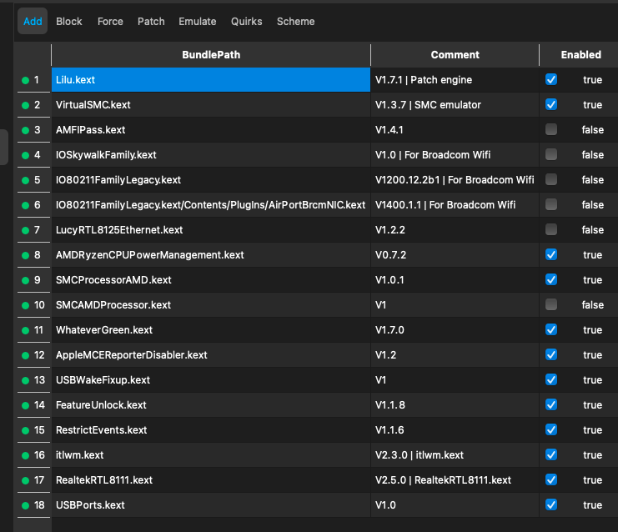Uncheck RestrictEvents.kext Enabled box
This screenshot has height=532, width=618.
click(x=551, y=429)
